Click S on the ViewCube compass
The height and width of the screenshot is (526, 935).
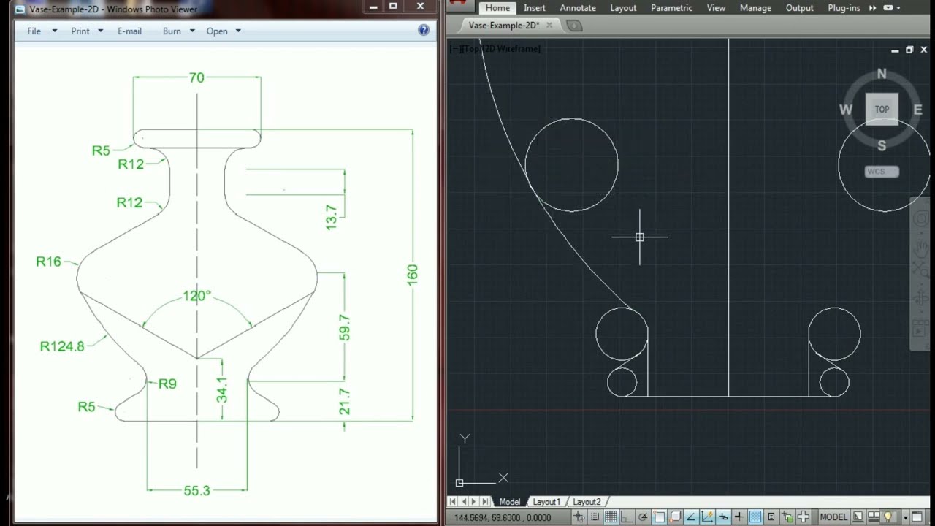tap(882, 145)
